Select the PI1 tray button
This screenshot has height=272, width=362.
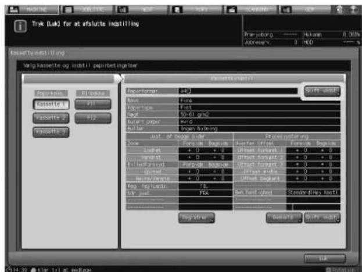[x=93, y=104]
